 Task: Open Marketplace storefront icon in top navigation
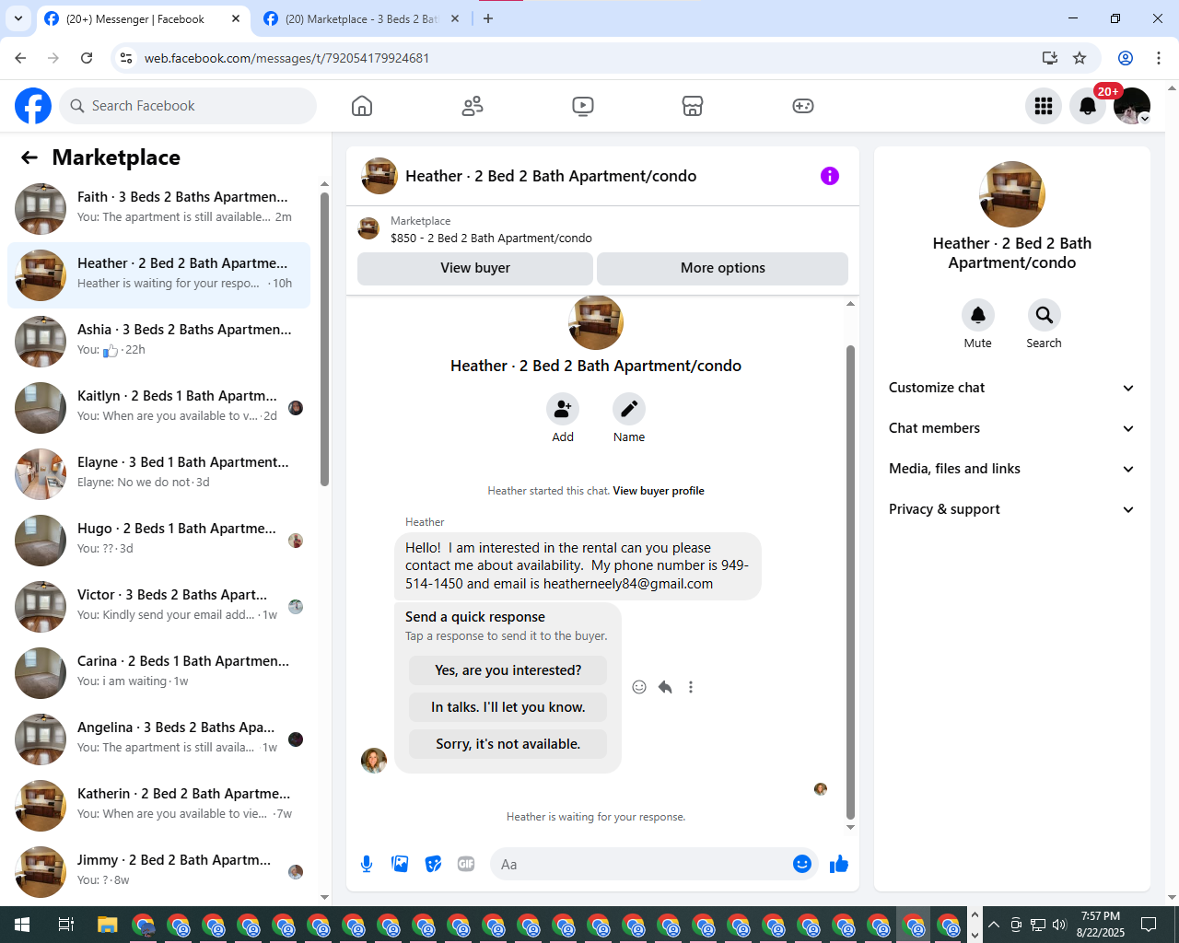[x=693, y=106]
